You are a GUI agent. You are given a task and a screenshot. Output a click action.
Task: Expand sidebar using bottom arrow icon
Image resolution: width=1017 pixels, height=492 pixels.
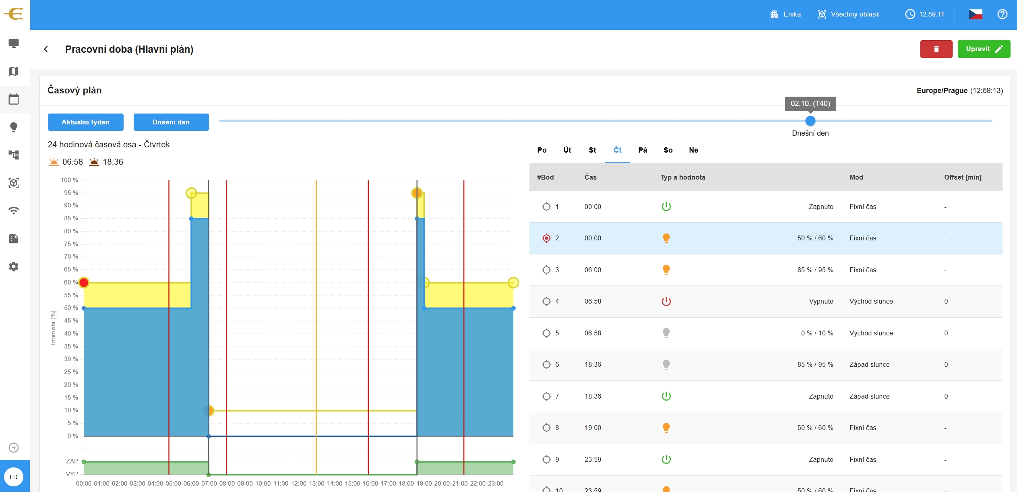coord(14,448)
